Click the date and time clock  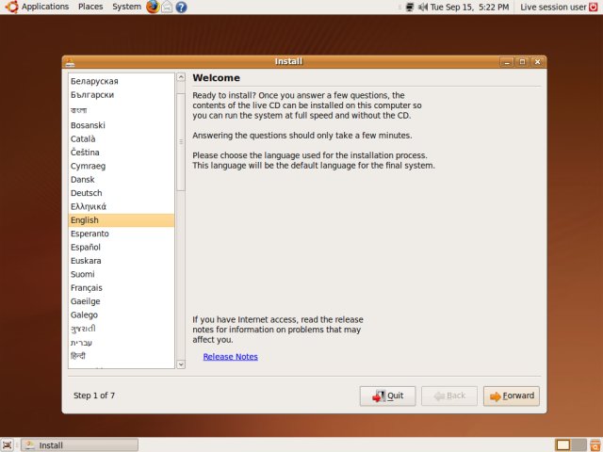(x=469, y=7)
